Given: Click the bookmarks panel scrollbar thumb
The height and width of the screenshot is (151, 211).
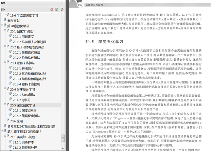Looking at the screenshot, I should point(63,138).
